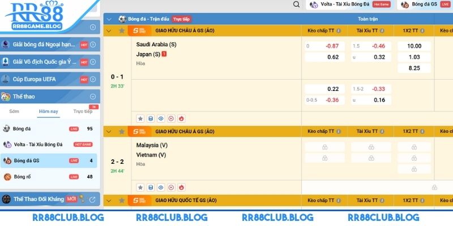Collapse the Bóng đá - Trận đấu section
Screen dimensions: 453x226
click(109, 19)
